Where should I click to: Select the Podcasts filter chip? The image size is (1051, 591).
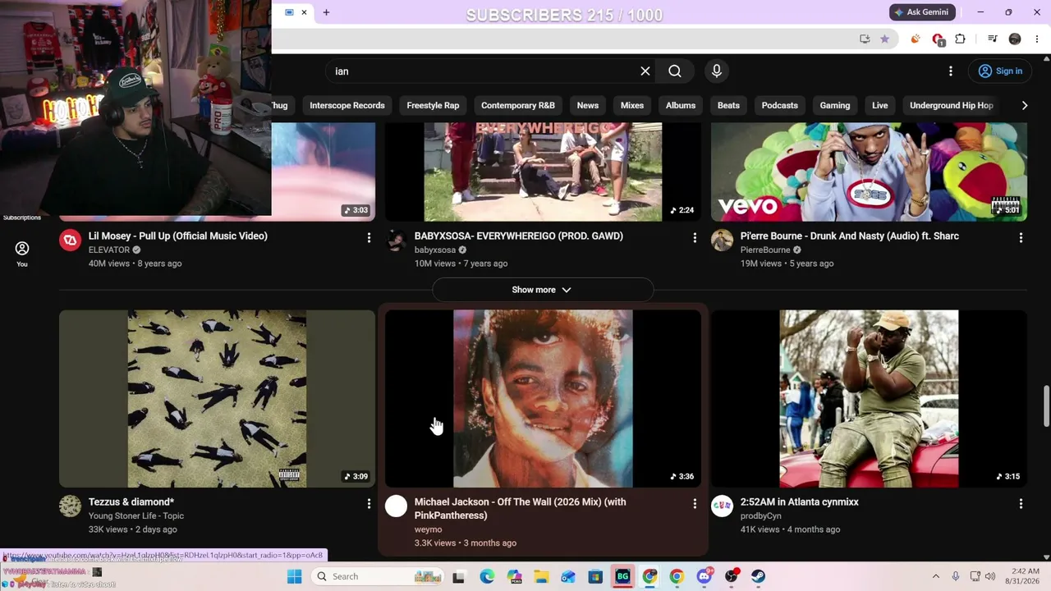click(780, 105)
